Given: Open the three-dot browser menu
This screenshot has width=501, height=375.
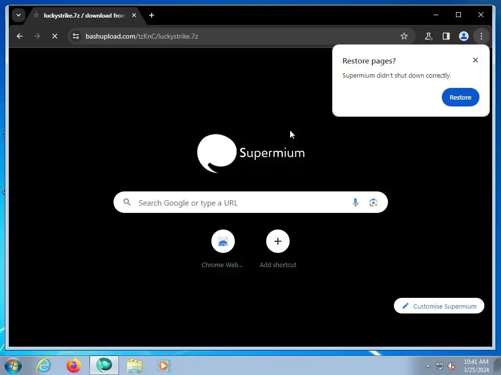Looking at the screenshot, I should coord(481,36).
